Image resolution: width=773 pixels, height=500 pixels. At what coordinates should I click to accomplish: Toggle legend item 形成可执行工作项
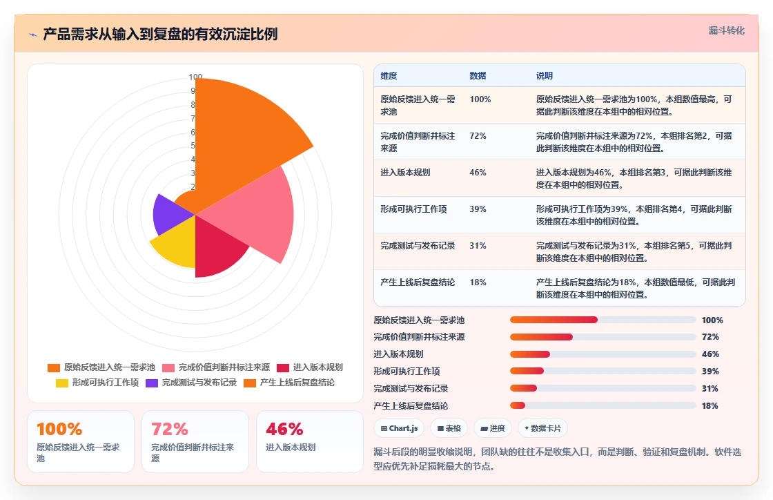tap(97, 383)
